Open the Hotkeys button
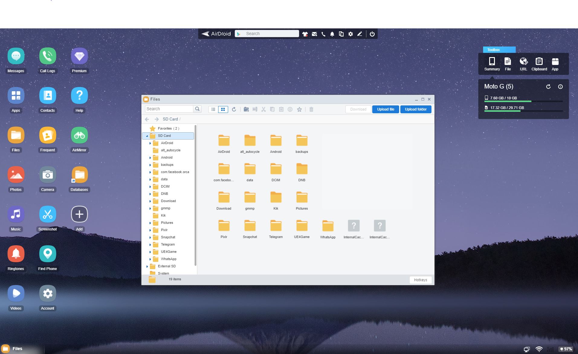Viewport: 578px width, 354px height. 420,280
